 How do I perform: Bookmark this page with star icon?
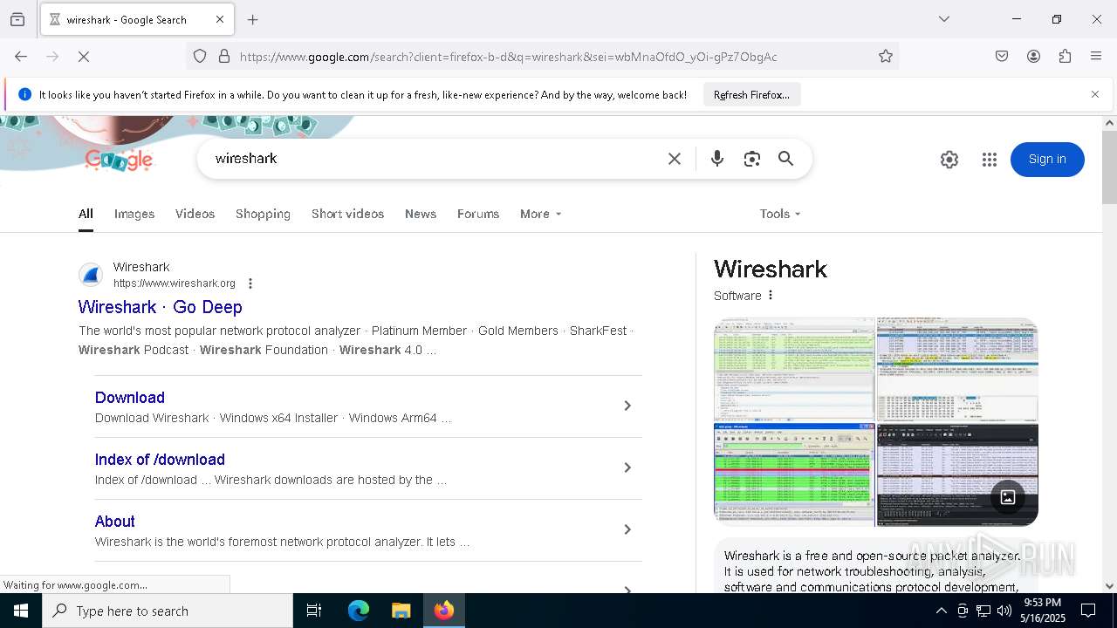(x=886, y=57)
